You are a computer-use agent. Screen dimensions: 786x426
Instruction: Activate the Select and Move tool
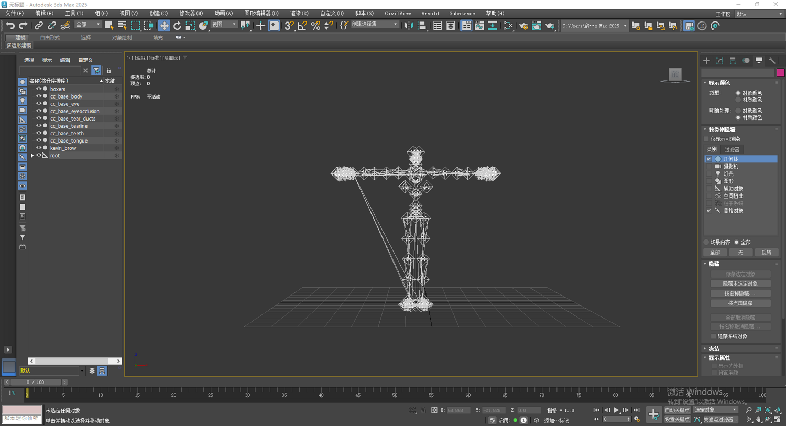tap(164, 26)
